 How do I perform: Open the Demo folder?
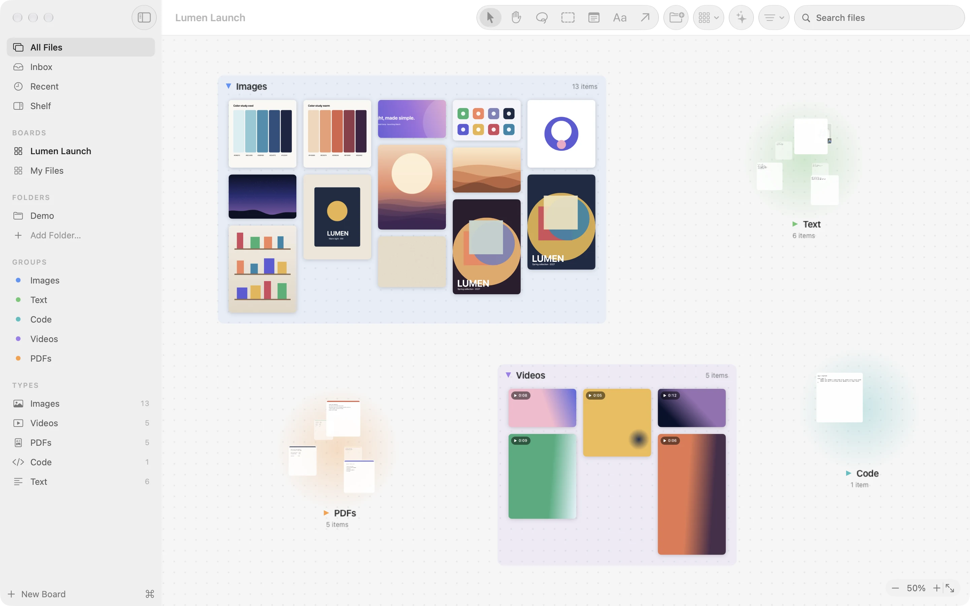81,215
